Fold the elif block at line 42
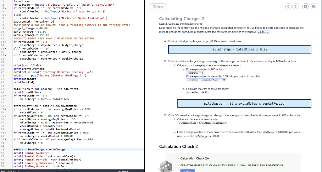 point(6,140)
